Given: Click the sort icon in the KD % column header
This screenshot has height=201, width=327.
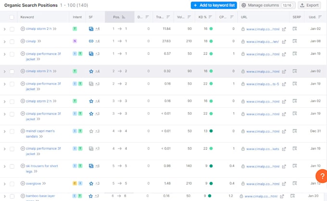Looking at the screenshot, I should point(210,17).
